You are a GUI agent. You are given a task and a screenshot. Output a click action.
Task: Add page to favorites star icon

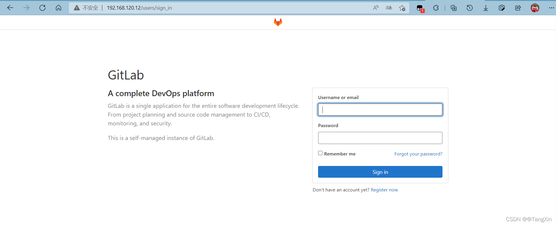[x=402, y=8]
